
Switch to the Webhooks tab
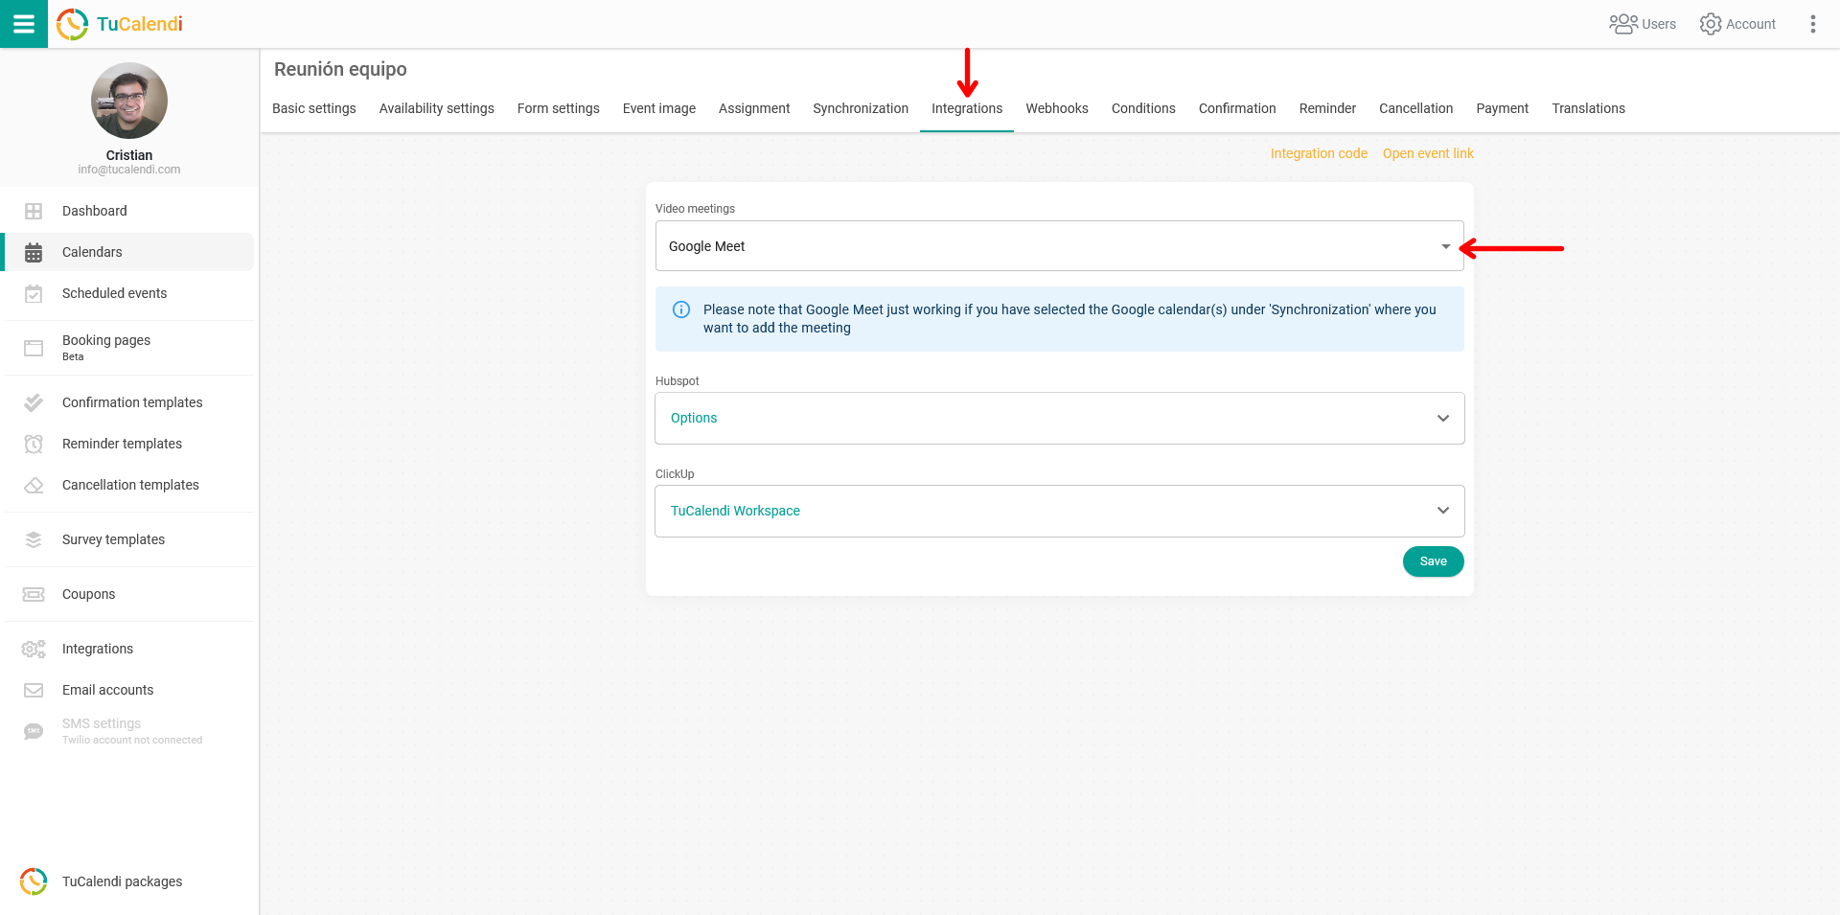tap(1056, 108)
